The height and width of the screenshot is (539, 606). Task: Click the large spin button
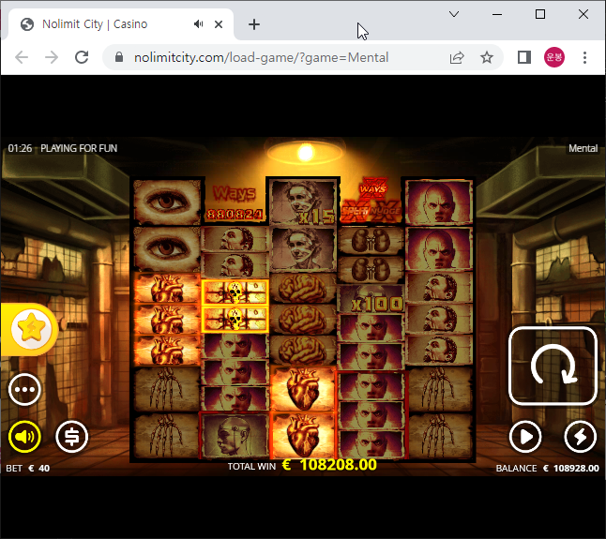click(x=553, y=366)
